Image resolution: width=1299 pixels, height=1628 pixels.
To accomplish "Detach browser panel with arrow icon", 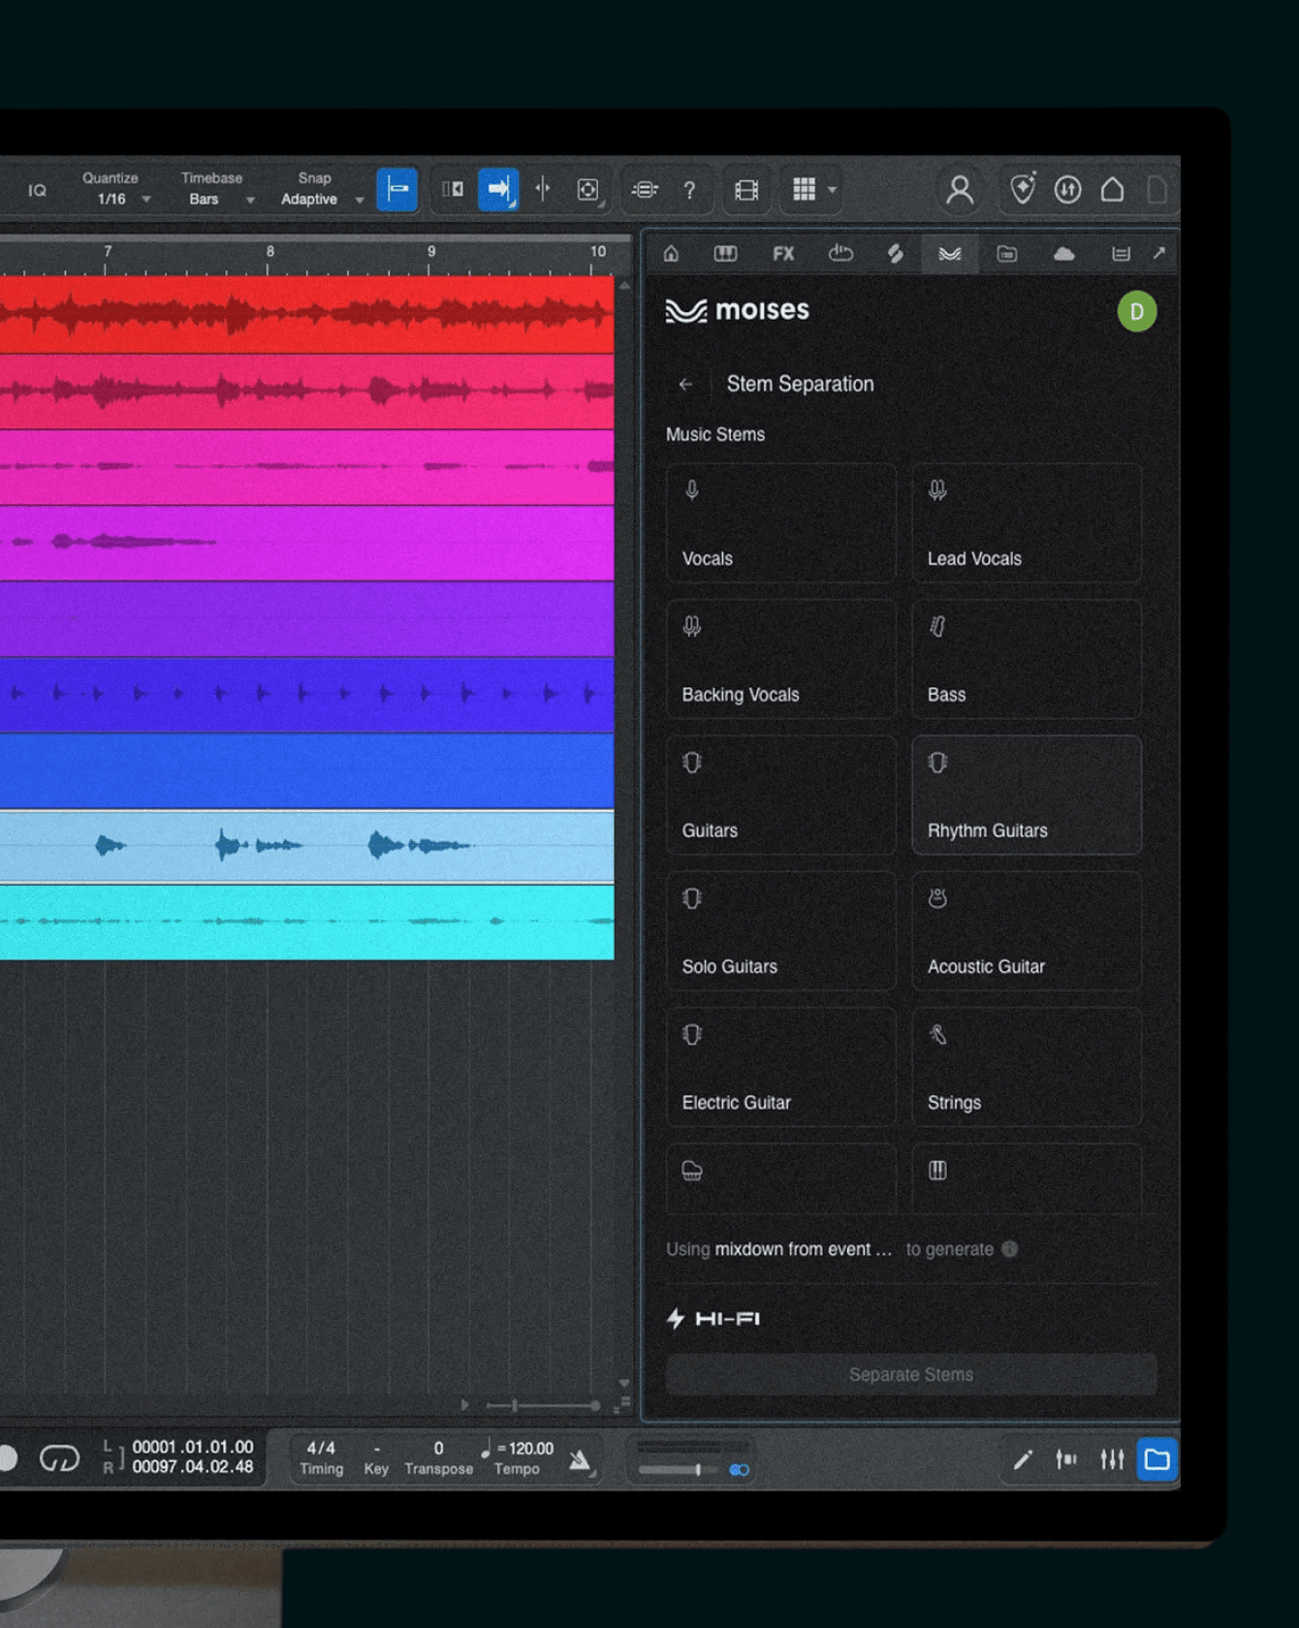I will [x=1158, y=253].
